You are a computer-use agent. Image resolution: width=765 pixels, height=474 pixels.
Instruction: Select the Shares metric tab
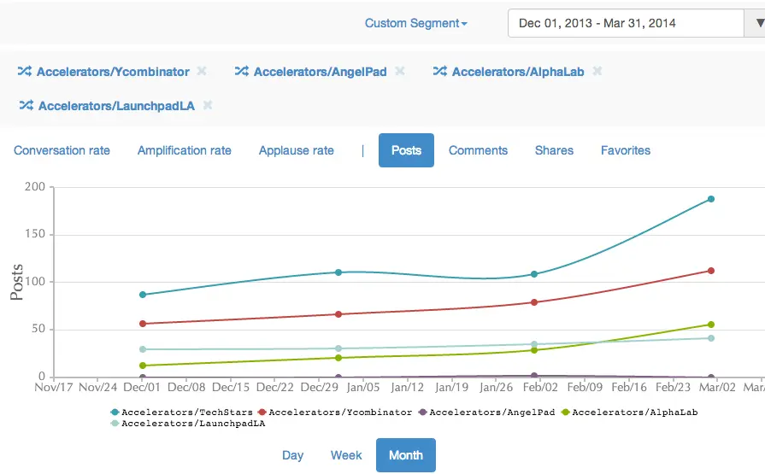tap(554, 150)
